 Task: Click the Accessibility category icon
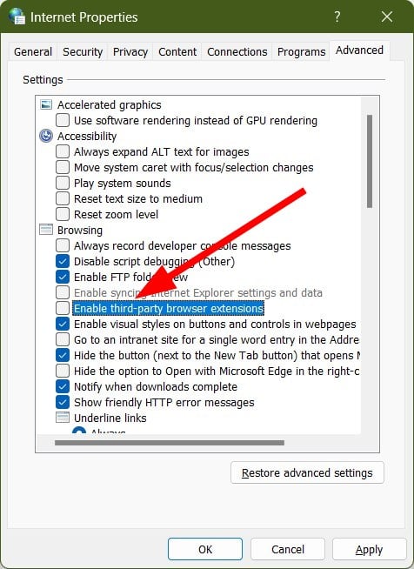[46, 136]
